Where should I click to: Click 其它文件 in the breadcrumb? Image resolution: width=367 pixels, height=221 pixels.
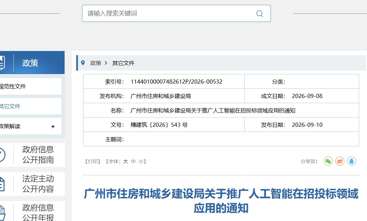point(123,63)
